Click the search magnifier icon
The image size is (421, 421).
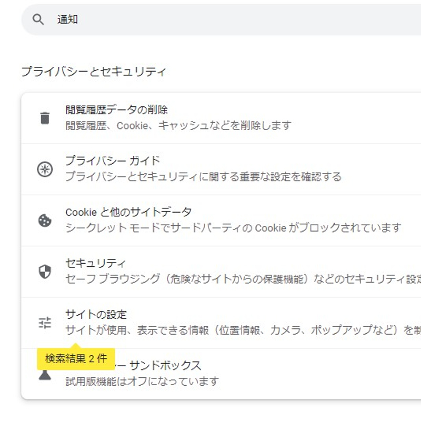(38, 20)
